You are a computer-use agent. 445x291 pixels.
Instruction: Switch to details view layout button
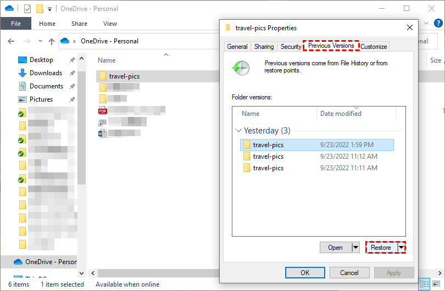point(425,284)
